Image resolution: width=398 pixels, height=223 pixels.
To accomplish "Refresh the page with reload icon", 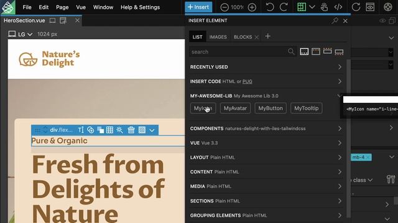I will tap(356, 7).
